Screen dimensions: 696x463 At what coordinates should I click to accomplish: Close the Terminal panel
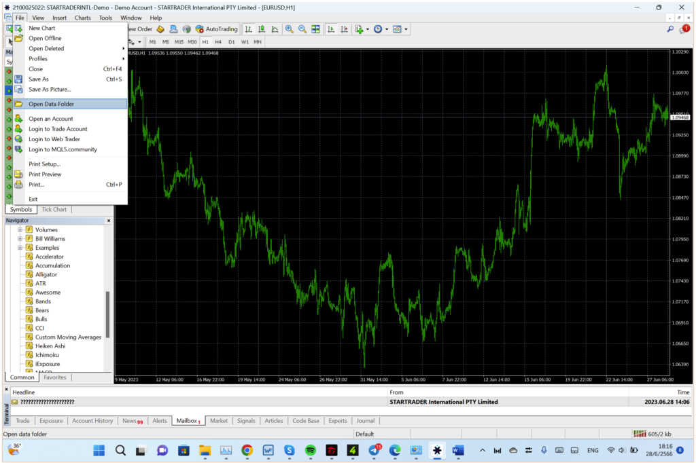coord(6,390)
